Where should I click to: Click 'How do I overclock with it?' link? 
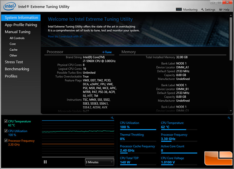(65, 36)
